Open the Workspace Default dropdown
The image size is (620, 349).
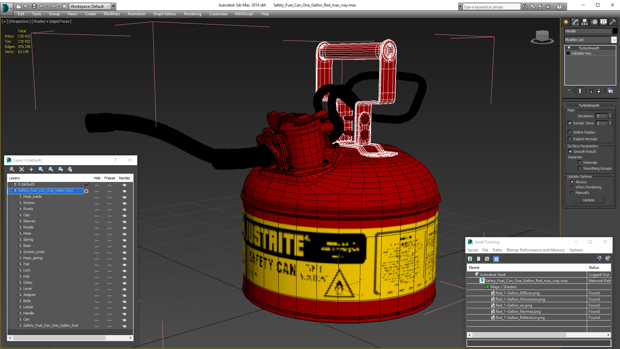pyautogui.click(x=108, y=6)
